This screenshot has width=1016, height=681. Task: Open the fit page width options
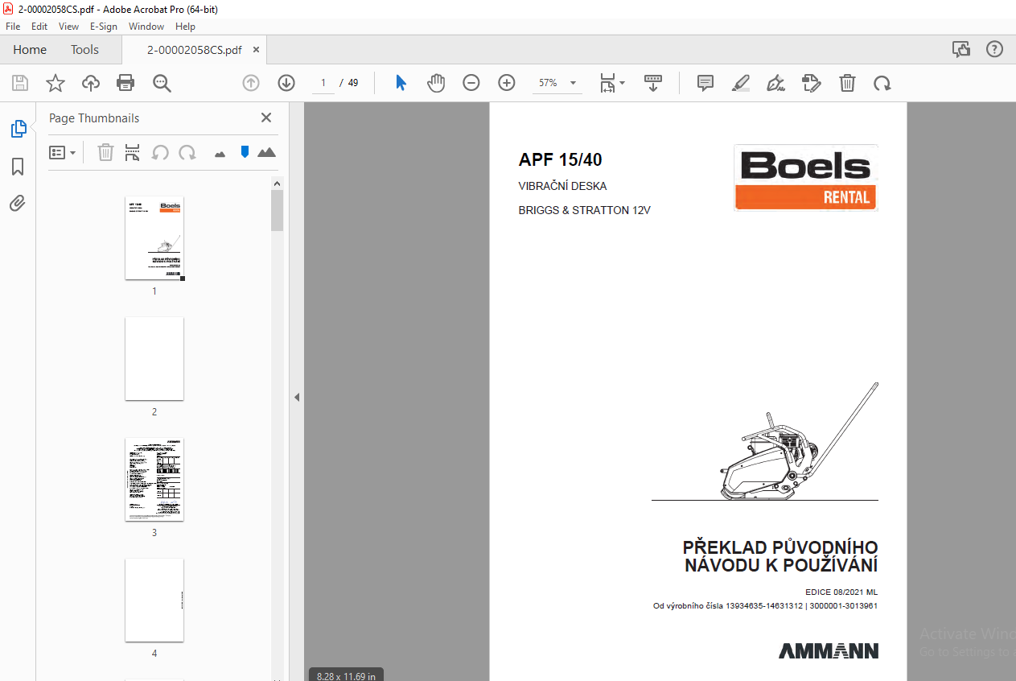click(x=611, y=83)
